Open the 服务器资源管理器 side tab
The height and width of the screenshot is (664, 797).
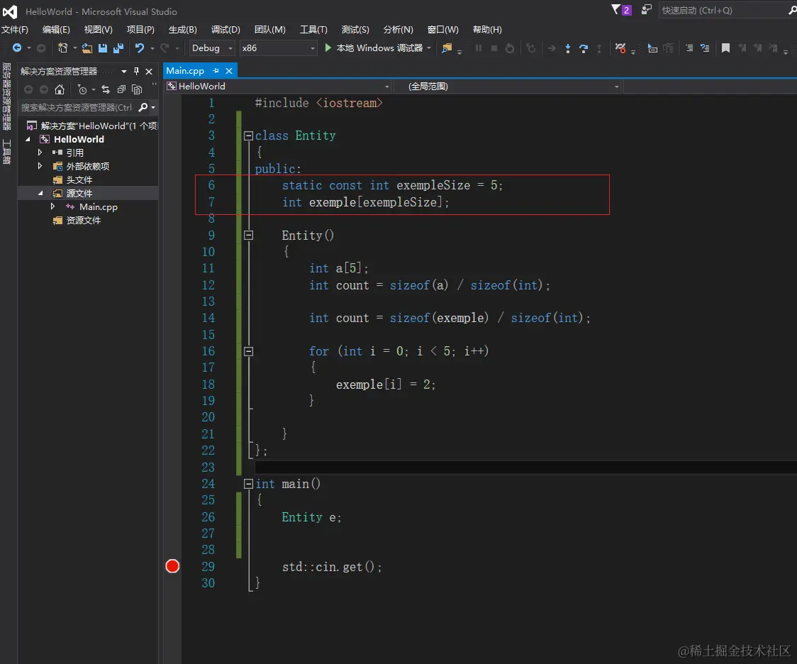[x=6, y=96]
